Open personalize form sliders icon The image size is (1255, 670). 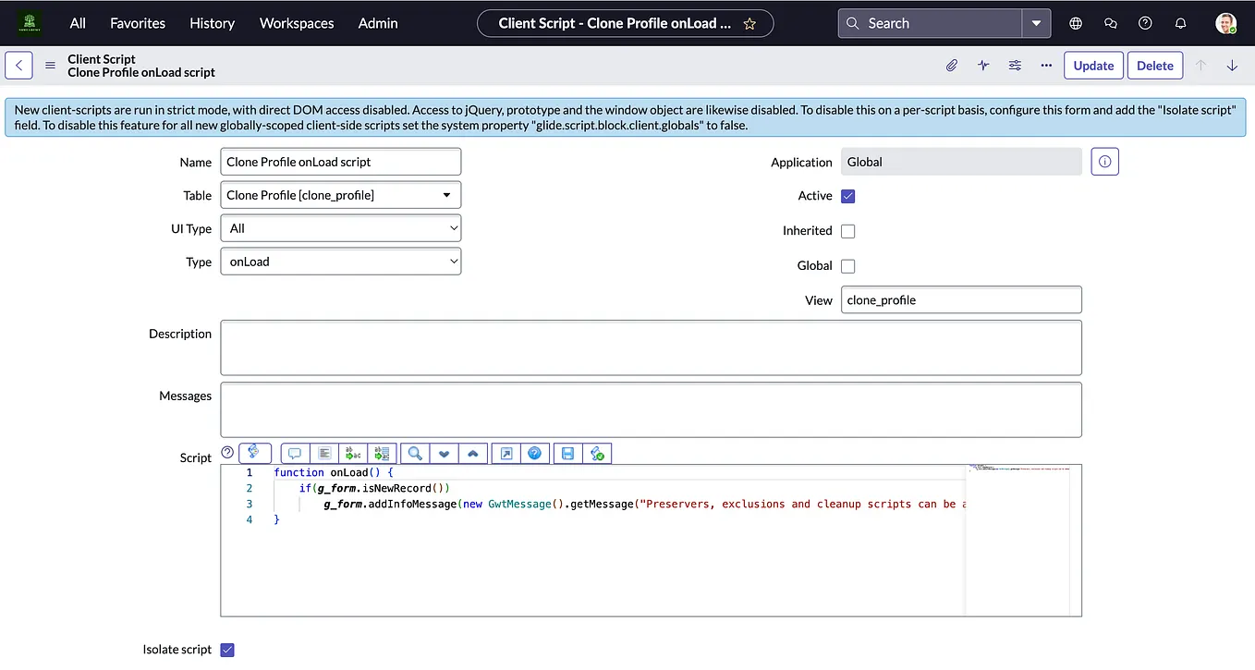(x=1015, y=65)
